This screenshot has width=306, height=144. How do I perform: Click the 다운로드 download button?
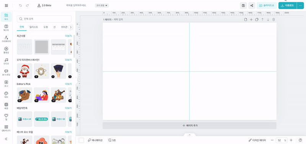tap(288, 6)
